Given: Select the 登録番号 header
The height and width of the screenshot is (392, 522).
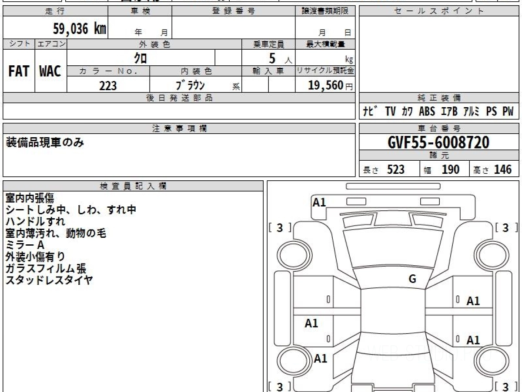Looking at the screenshot, I should (x=234, y=11).
